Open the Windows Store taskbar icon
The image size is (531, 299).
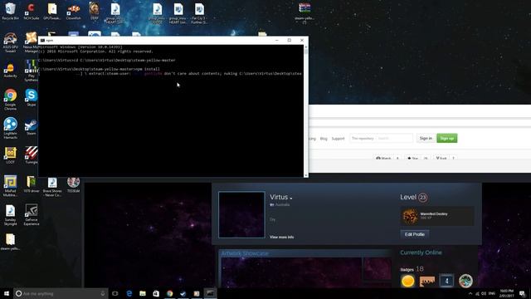156,293
